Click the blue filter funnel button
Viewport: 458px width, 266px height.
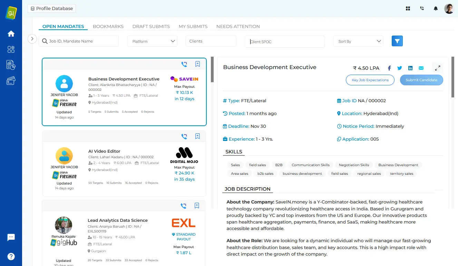click(x=397, y=41)
